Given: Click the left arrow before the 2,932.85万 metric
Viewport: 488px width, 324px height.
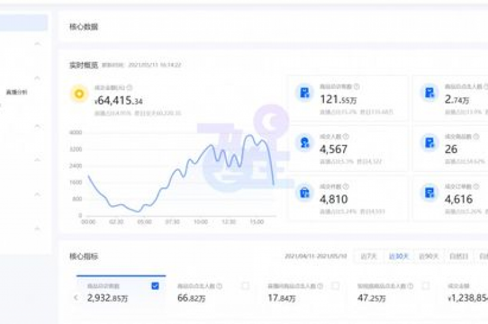Looking at the screenshot, I should pos(76,297).
